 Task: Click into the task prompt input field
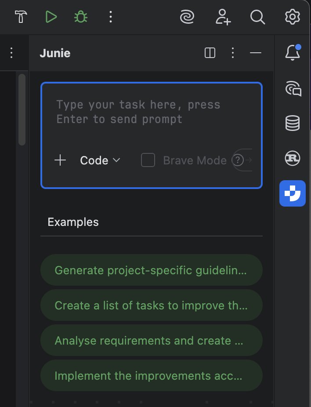pyautogui.click(x=151, y=112)
